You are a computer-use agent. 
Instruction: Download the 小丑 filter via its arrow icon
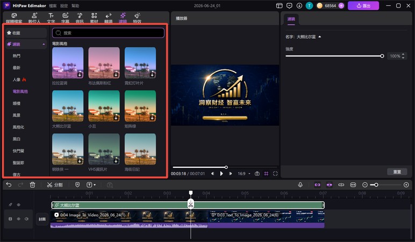116,118
